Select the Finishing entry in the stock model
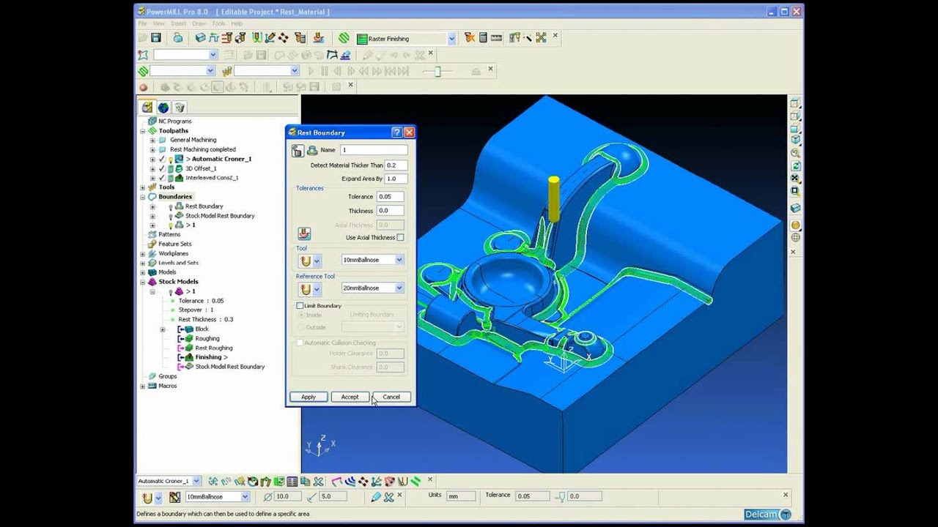This screenshot has height=527, width=938. pyautogui.click(x=211, y=357)
